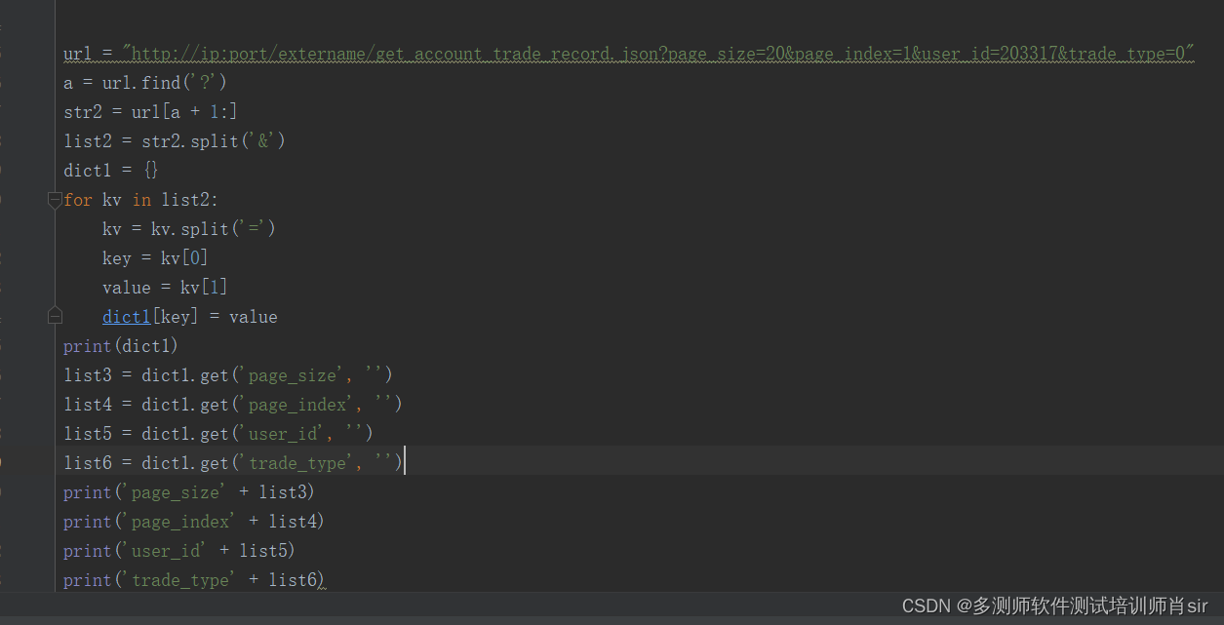Click the line 'str2 = url[a + 1:]'
This screenshot has width=1224, height=625.
tap(150, 112)
